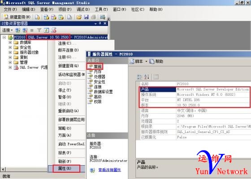Click the Connect Object Explorer icon
Viewport: 251px width, 179px height.
17,30
